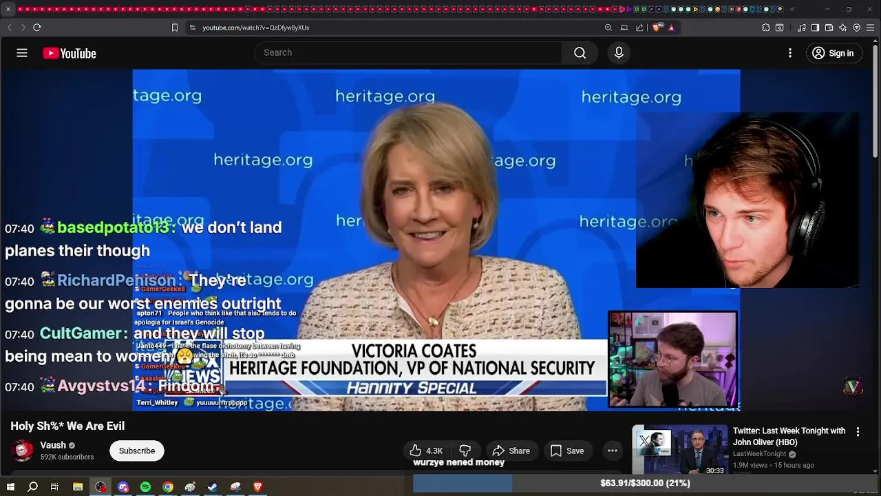Subscribe to Vaush channel
Image resolution: width=881 pixels, height=496 pixels.
(137, 451)
